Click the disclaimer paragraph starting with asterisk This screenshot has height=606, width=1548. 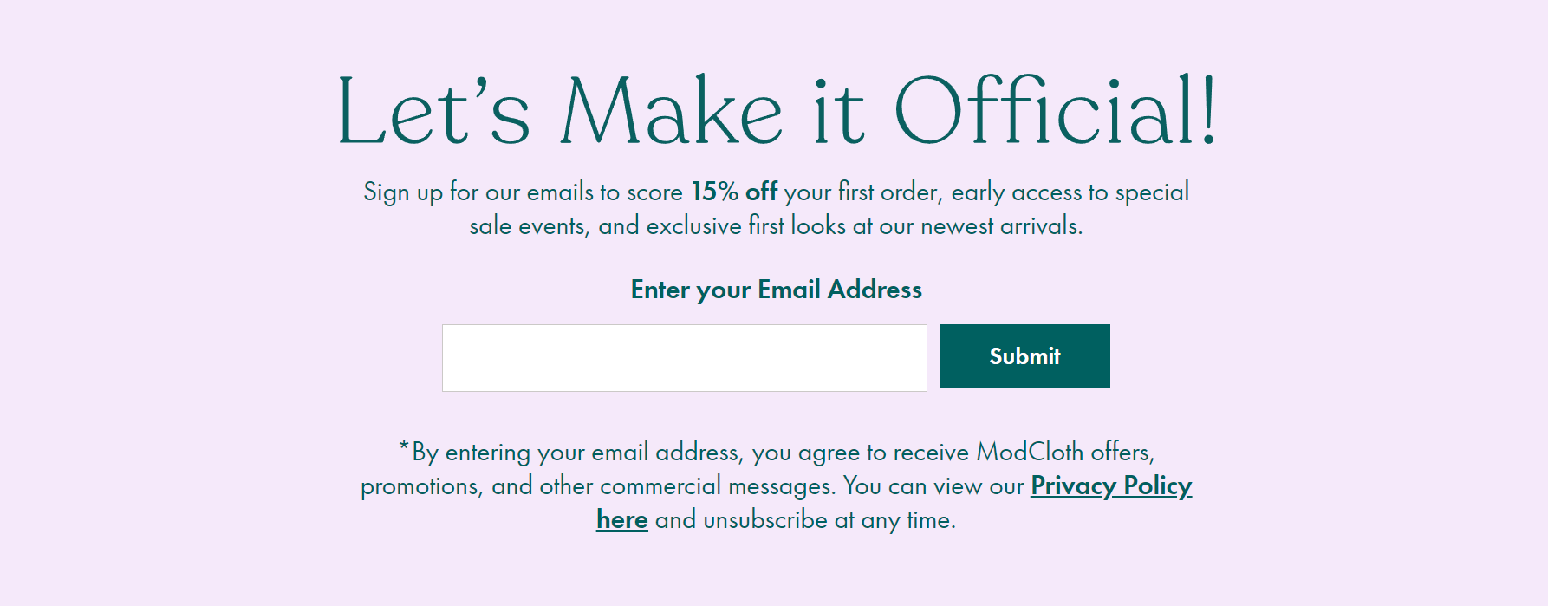point(776,485)
